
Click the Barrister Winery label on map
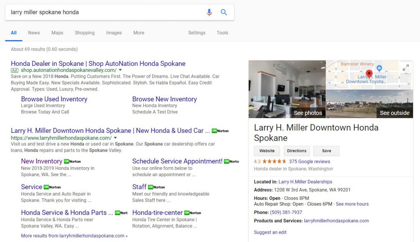point(357,64)
